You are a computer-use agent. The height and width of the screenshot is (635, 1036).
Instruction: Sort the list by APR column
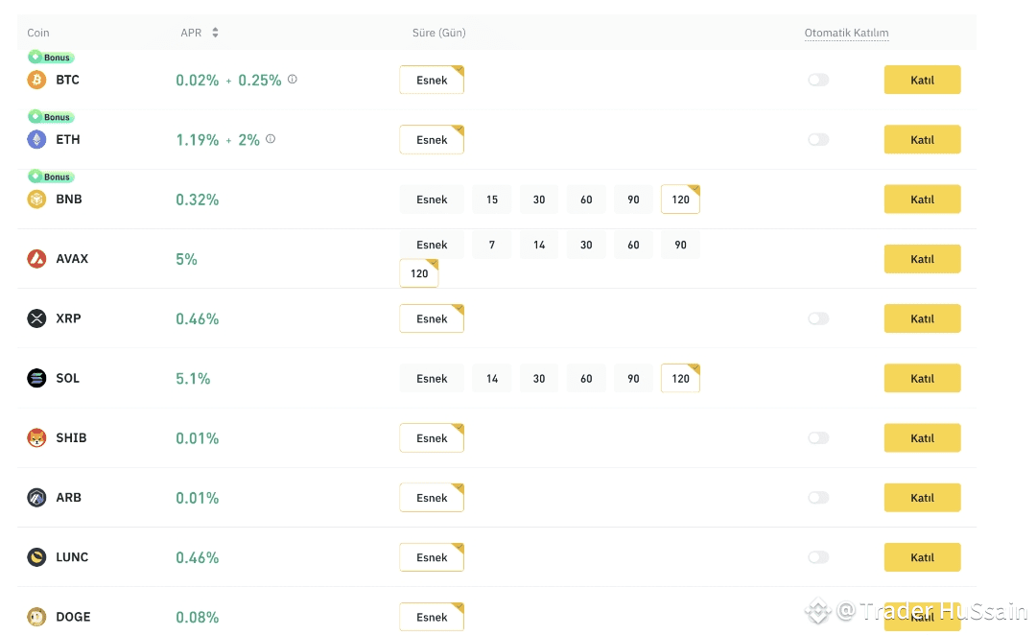click(215, 33)
